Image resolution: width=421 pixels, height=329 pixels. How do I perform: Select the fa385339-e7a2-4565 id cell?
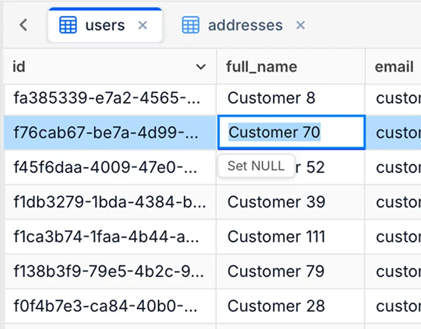click(110, 98)
